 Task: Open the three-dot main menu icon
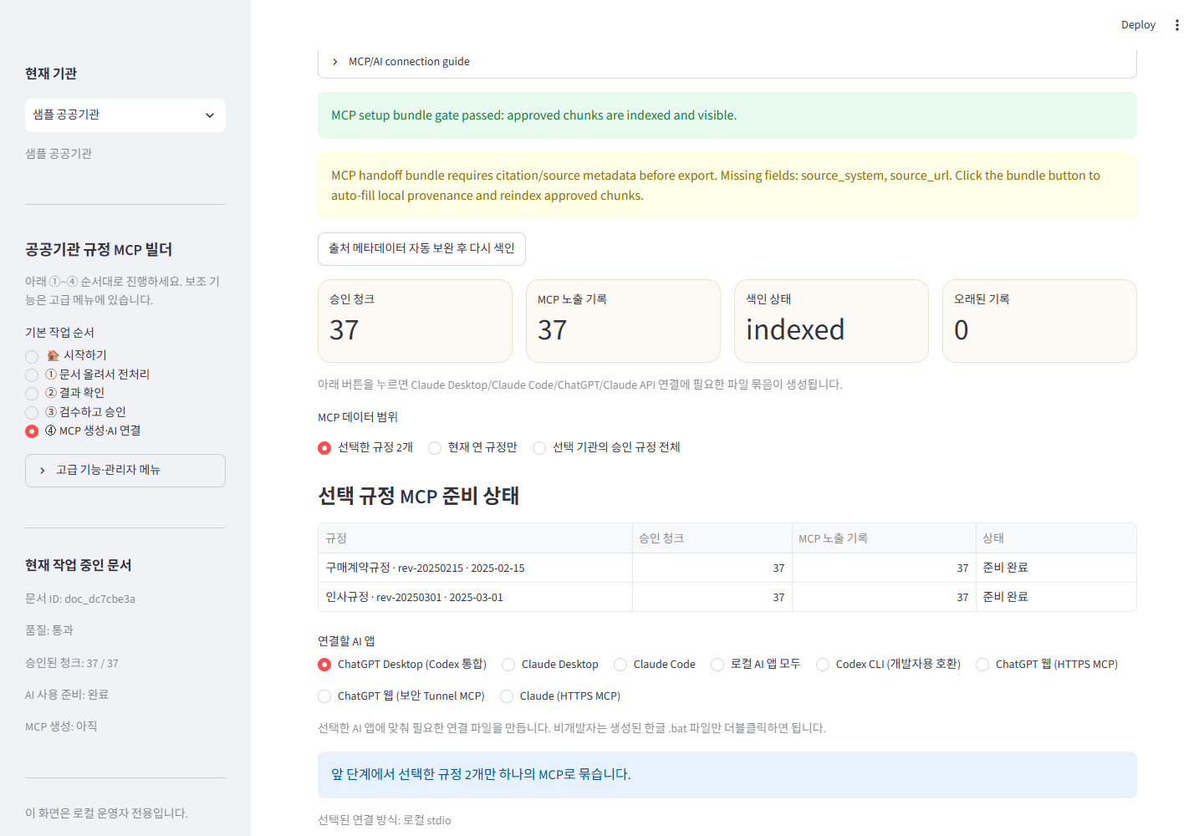(x=1176, y=25)
